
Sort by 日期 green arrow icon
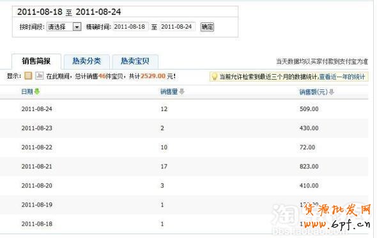tap(37, 91)
